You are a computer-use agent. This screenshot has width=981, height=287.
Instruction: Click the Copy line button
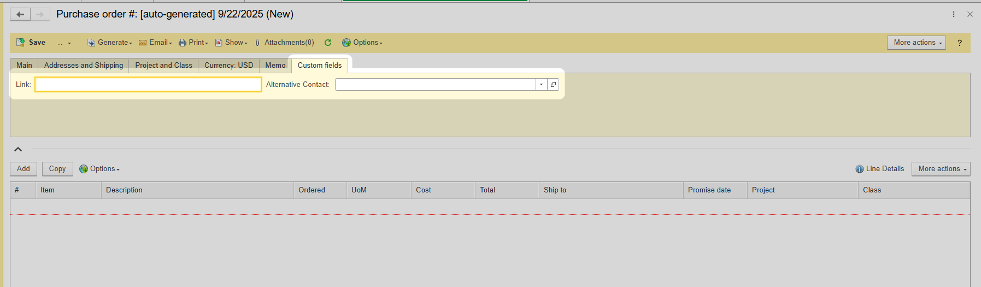tap(57, 169)
